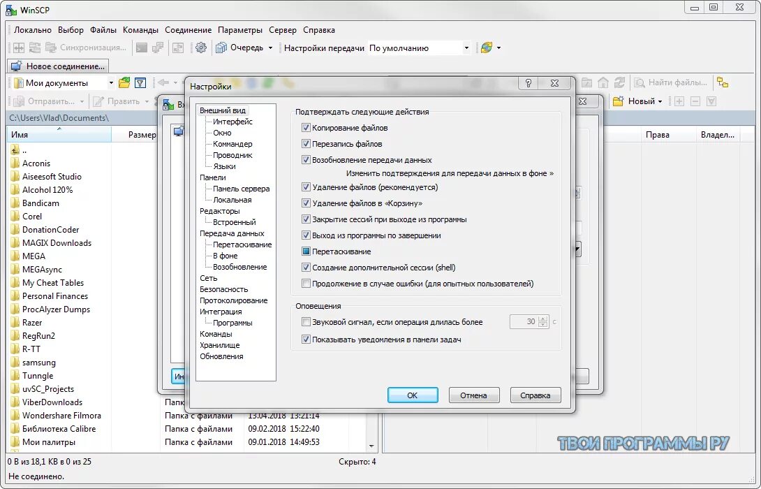Screen dimensions: 761x489
Task: Toggle Возобновление передачи данных checkbox
Action: [306, 160]
